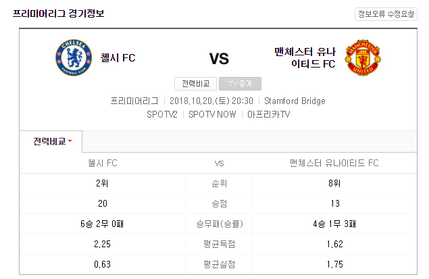Click the 프리미어리그 경기정보 heading
The image size is (429, 279).
[59, 14]
